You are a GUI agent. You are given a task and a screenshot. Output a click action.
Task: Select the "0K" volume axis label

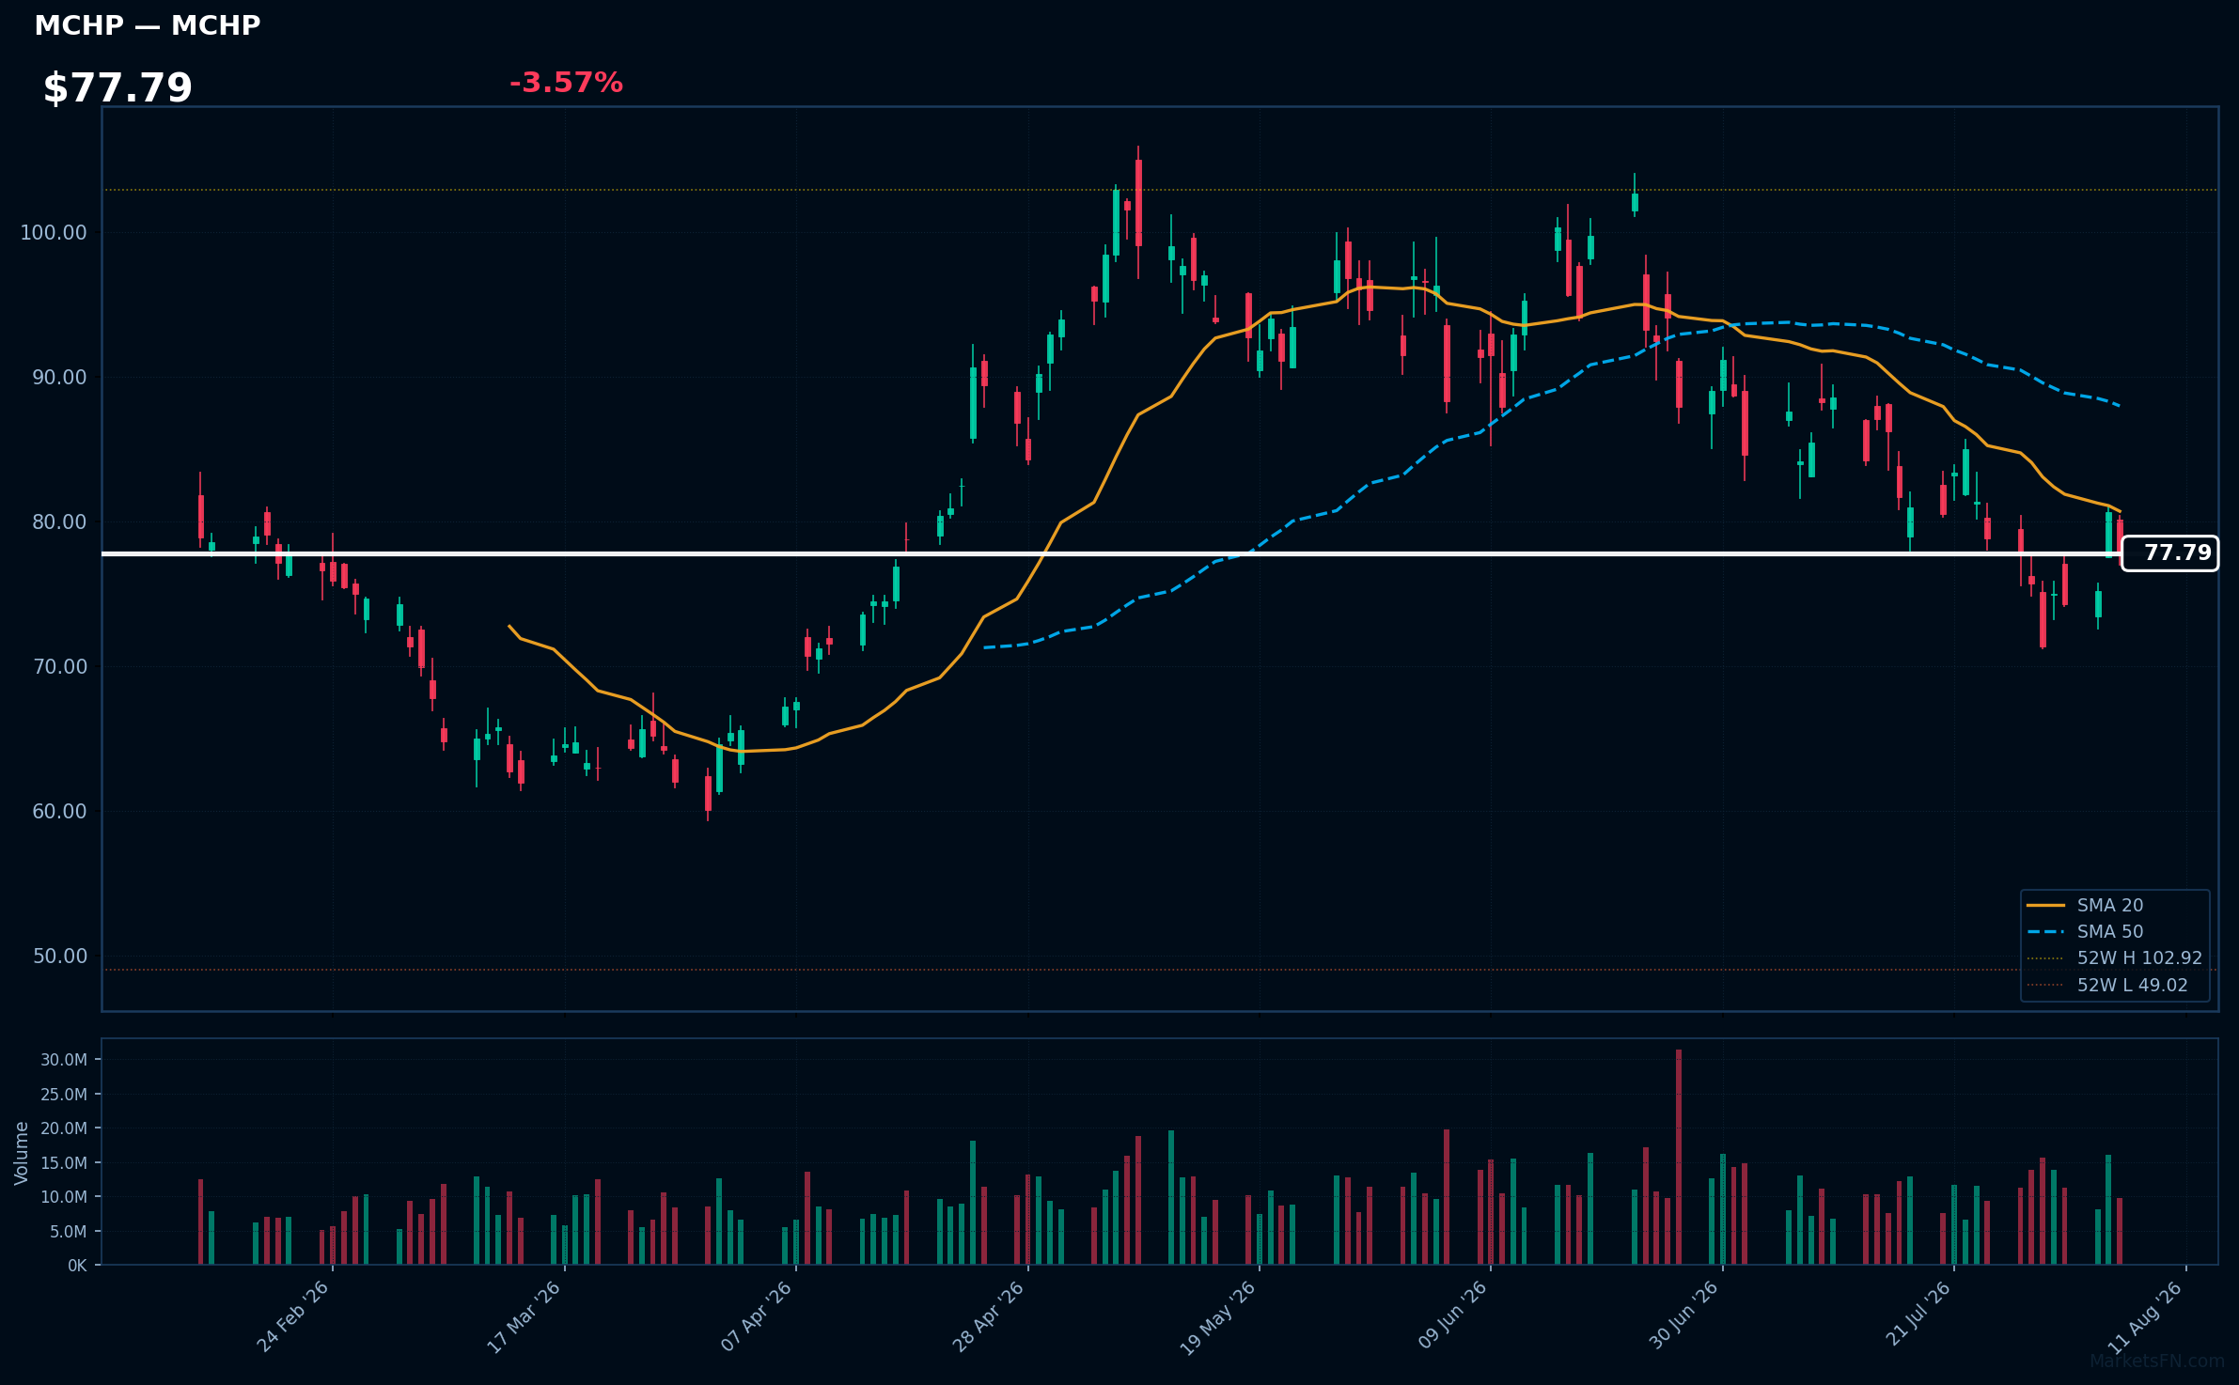[77, 1266]
